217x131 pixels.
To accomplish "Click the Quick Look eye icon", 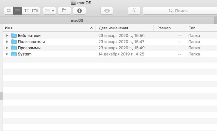I will (107, 11).
